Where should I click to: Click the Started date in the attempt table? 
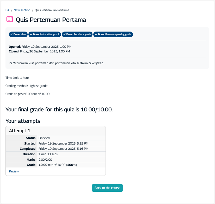tap(63, 143)
